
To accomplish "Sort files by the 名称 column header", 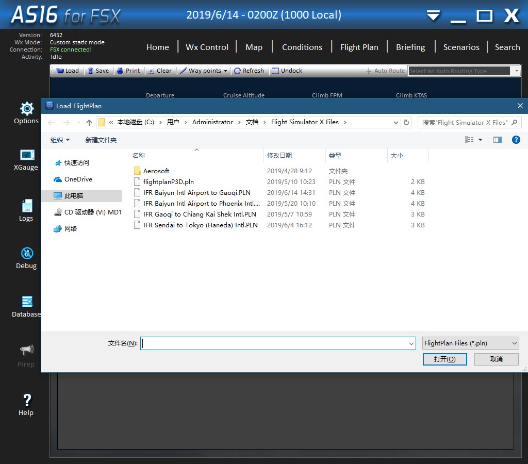I will pyautogui.click(x=196, y=156).
